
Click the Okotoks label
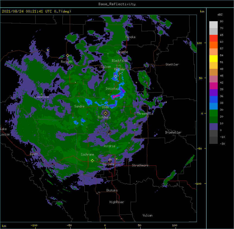pyautogui.click(x=112, y=190)
